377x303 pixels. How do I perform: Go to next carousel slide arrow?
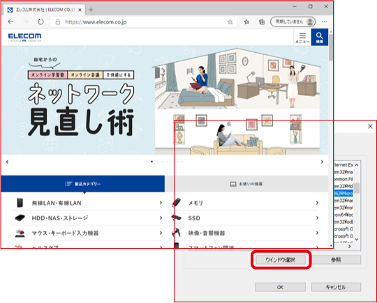tap(322, 162)
